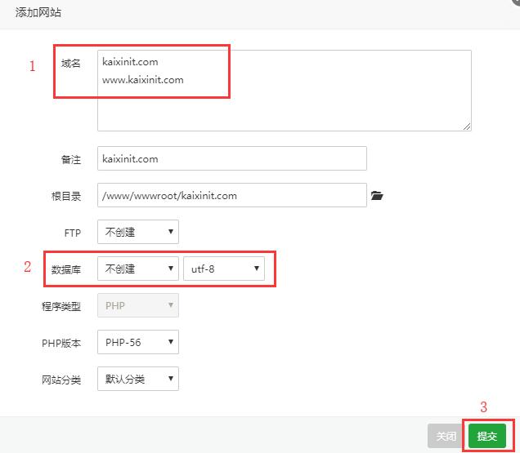Viewport: 520px width, 453px height.
Task: Expand the PHP版本 PHP-56 dropdown
Action: tap(137, 343)
